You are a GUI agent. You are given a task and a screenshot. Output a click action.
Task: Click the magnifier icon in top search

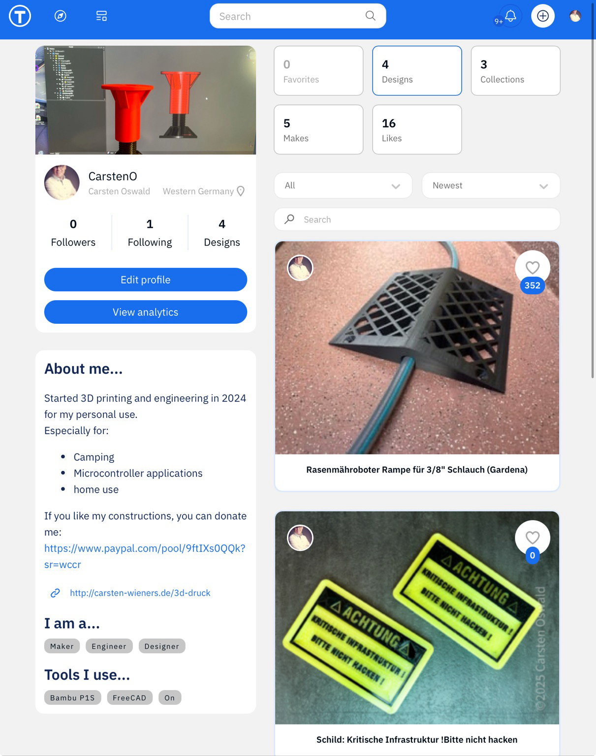click(371, 16)
